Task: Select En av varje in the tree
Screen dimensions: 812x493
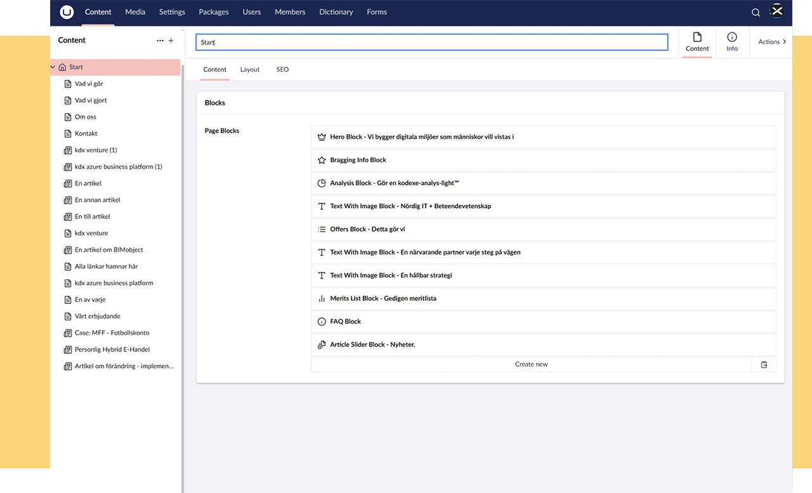Action: [x=90, y=299]
